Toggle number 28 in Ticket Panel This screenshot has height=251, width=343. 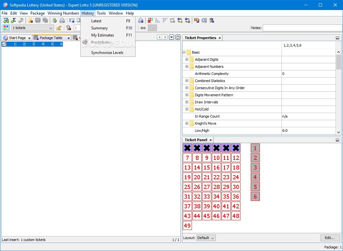(216, 187)
